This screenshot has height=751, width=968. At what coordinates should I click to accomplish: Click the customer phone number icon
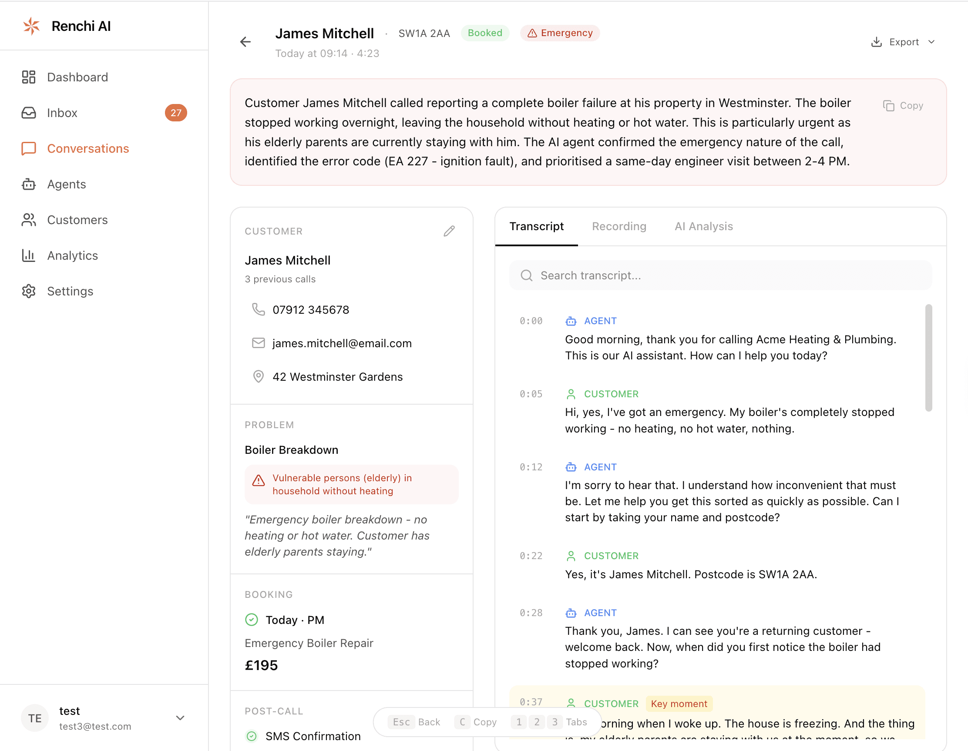[259, 309]
